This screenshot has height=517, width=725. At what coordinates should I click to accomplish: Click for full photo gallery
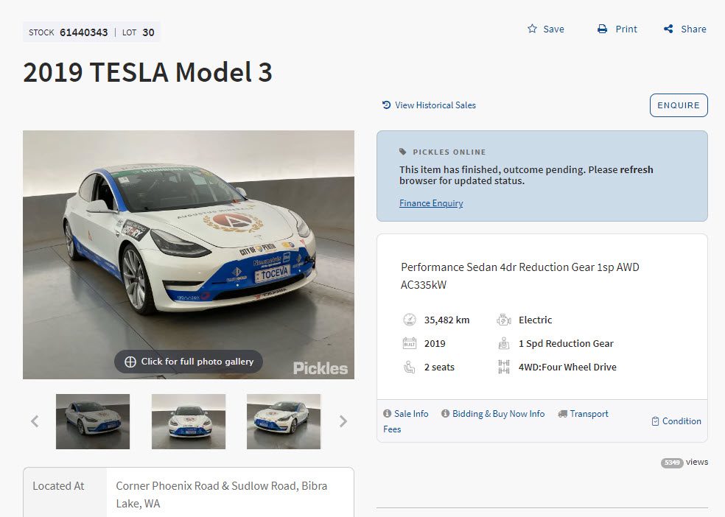pos(189,362)
